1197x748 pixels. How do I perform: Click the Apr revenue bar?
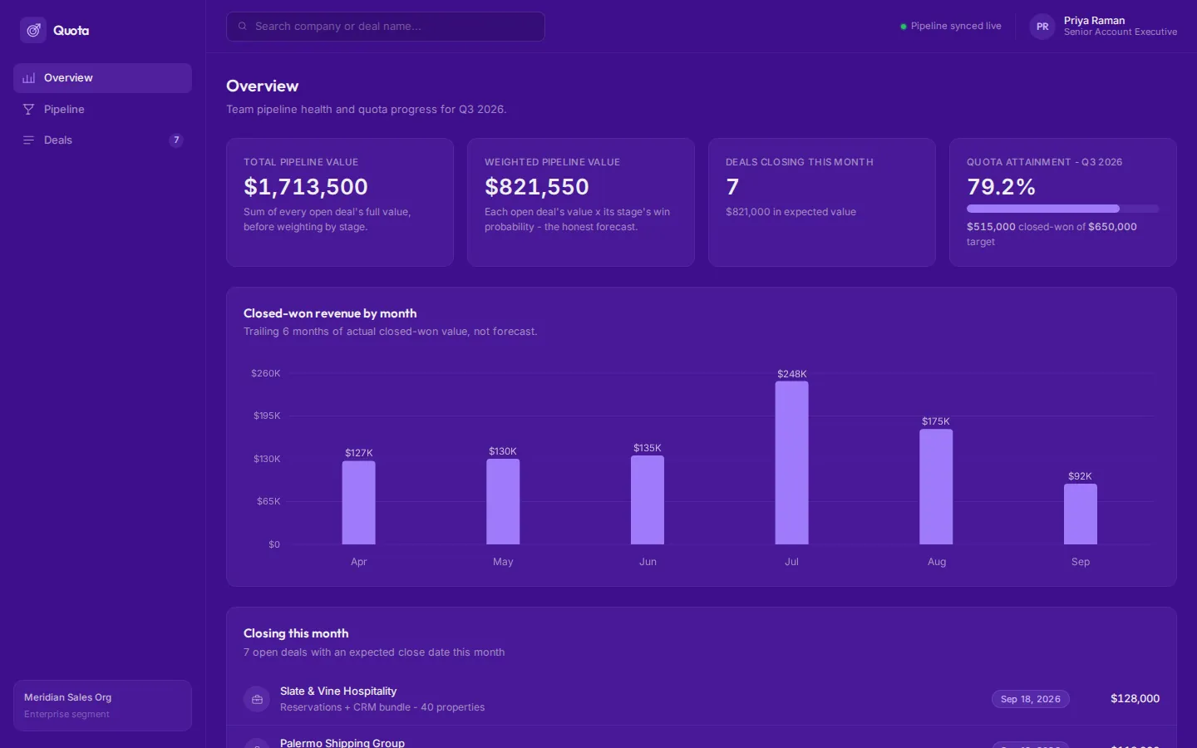pyautogui.click(x=358, y=503)
